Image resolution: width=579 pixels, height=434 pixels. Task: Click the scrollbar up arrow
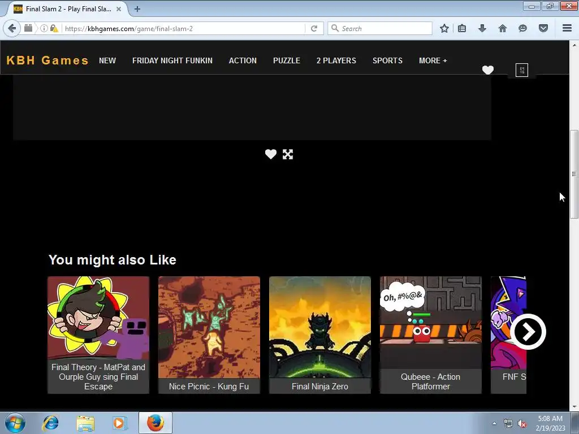click(x=574, y=45)
